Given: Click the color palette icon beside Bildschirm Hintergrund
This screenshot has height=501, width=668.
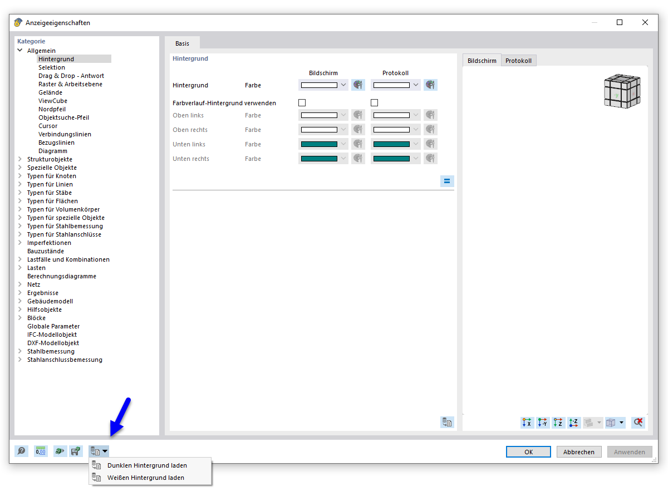Looking at the screenshot, I should (358, 85).
